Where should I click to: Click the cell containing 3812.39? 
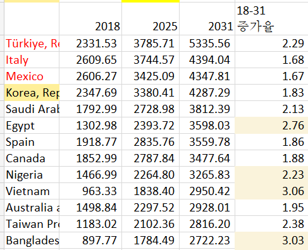(207, 109)
